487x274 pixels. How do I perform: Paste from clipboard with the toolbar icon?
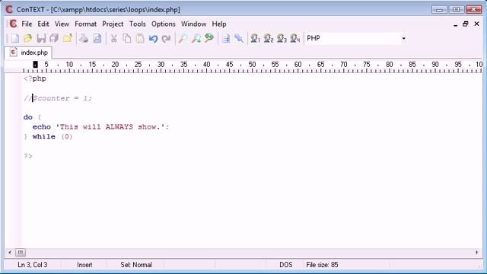coord(140,39)
